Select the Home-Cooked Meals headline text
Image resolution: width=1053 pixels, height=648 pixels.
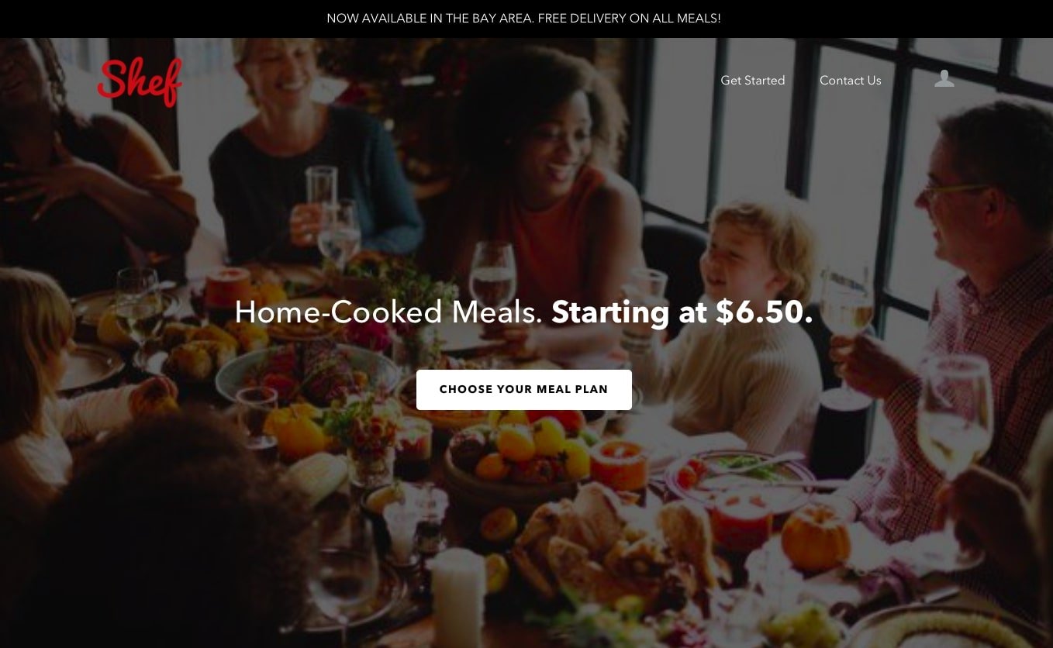pyautogui.click(x=388, y=312)
